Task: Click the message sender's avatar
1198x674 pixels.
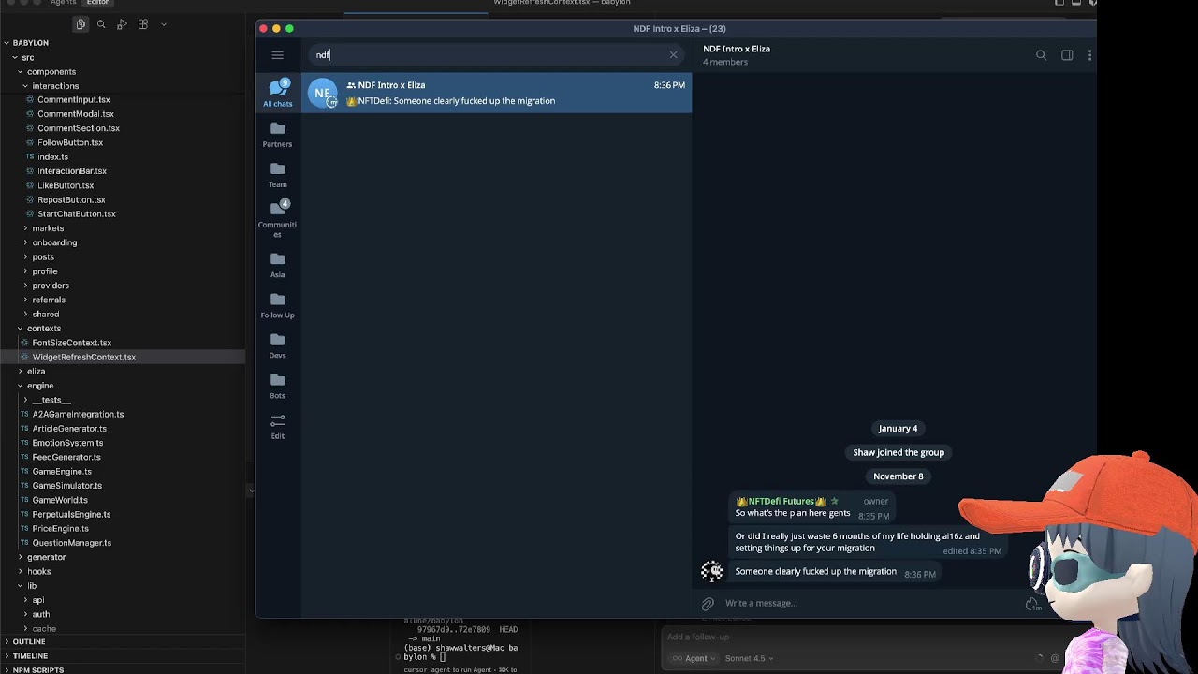Action: point(711,570)
